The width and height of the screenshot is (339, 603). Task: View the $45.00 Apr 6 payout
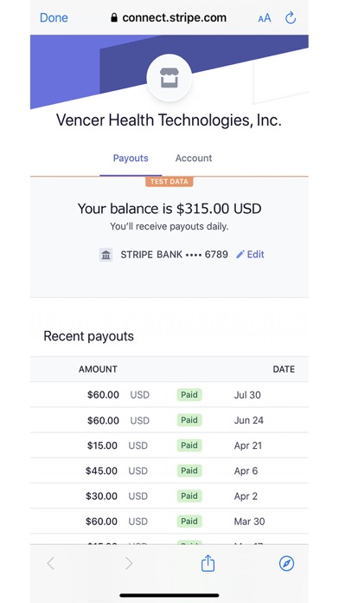point(169,470)
